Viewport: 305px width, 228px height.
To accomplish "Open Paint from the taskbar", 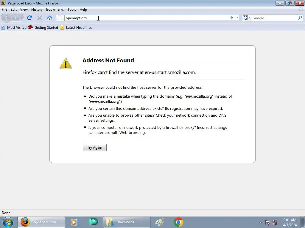I will tap(160, 222).
